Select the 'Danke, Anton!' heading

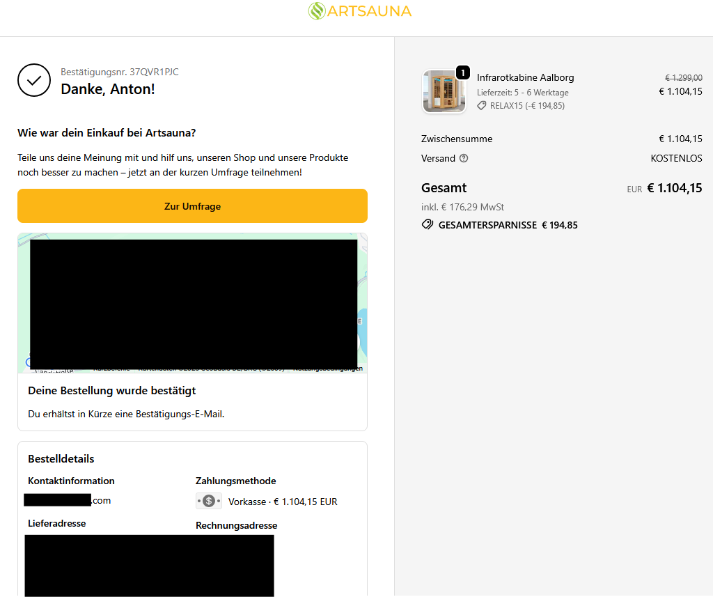pos(108,89)
